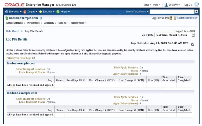Open the Favorites menu

pyautogui.click(x=49, y=12)
